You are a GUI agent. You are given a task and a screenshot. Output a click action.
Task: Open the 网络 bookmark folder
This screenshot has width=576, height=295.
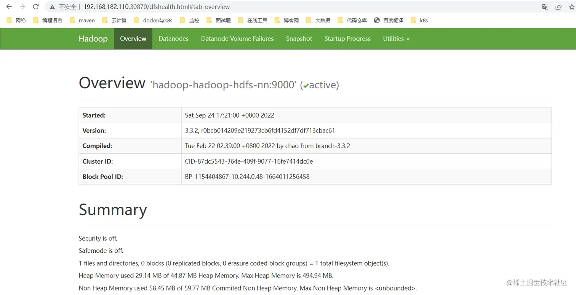pos(16,21)
